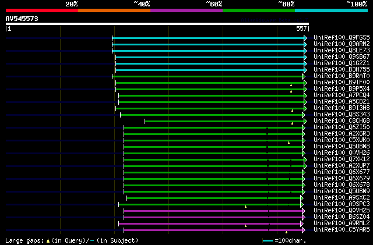Click the yellow gap marker under the B9IF00 bar
Image resolution: width=373 pixels, height=245 pixels.
click(291, 85)
